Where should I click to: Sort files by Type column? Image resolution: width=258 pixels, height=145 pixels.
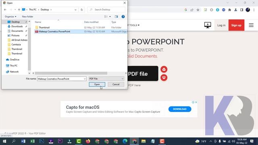click(x=114, y=22)
